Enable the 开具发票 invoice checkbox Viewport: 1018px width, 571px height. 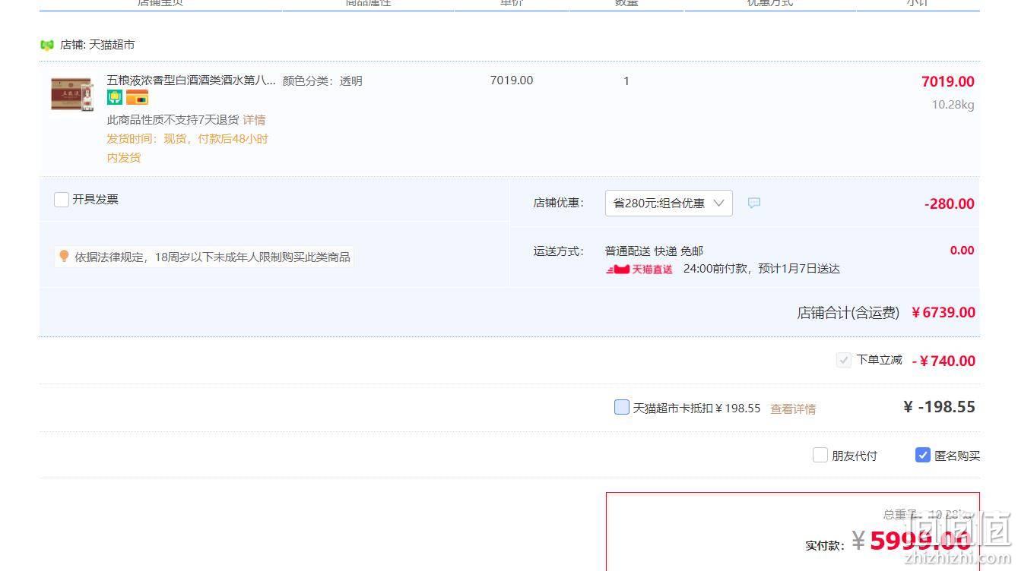pos(62,200)
